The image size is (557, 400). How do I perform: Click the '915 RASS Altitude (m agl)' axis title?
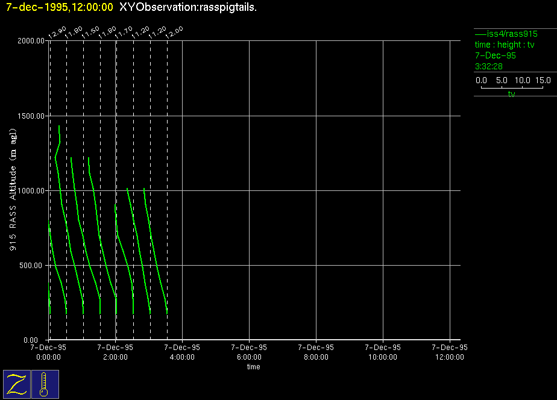click(x=13, y=190)
